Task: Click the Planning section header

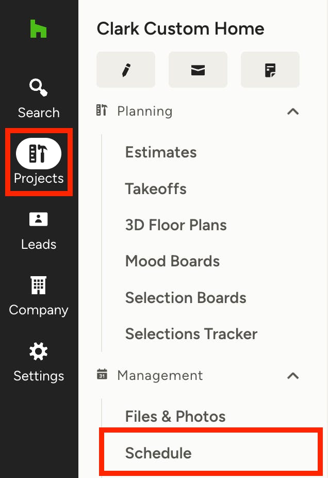Action: click(x=144, y=111)
